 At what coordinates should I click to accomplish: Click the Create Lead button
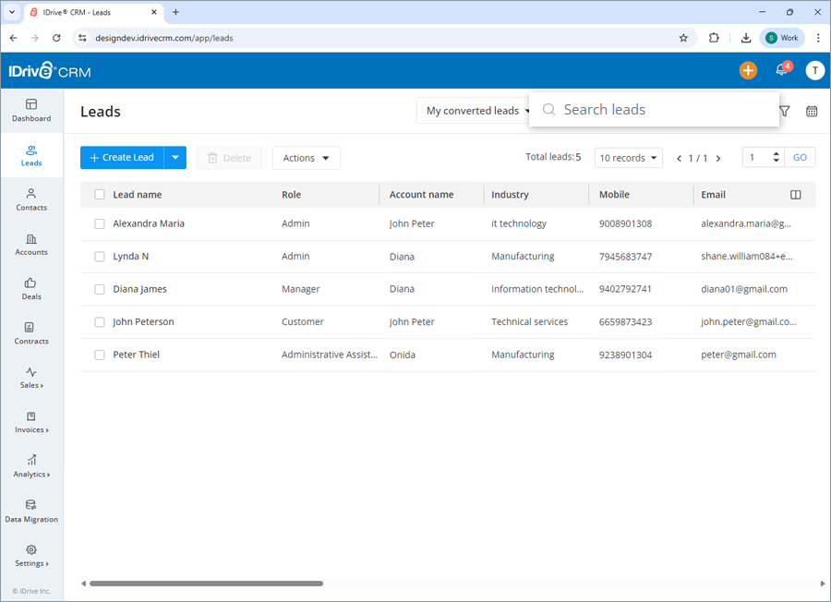(121, 157)
